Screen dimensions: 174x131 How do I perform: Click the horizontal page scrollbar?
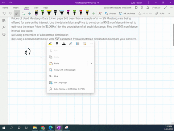tap(45, 124)
